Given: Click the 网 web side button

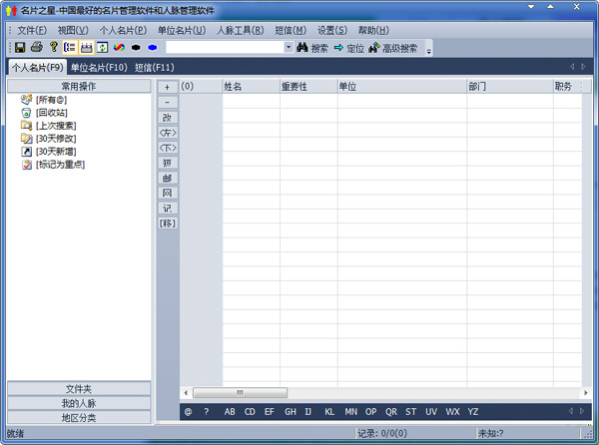Looking at the screenshot, I should pyautogui.click(x=168, y=194).
